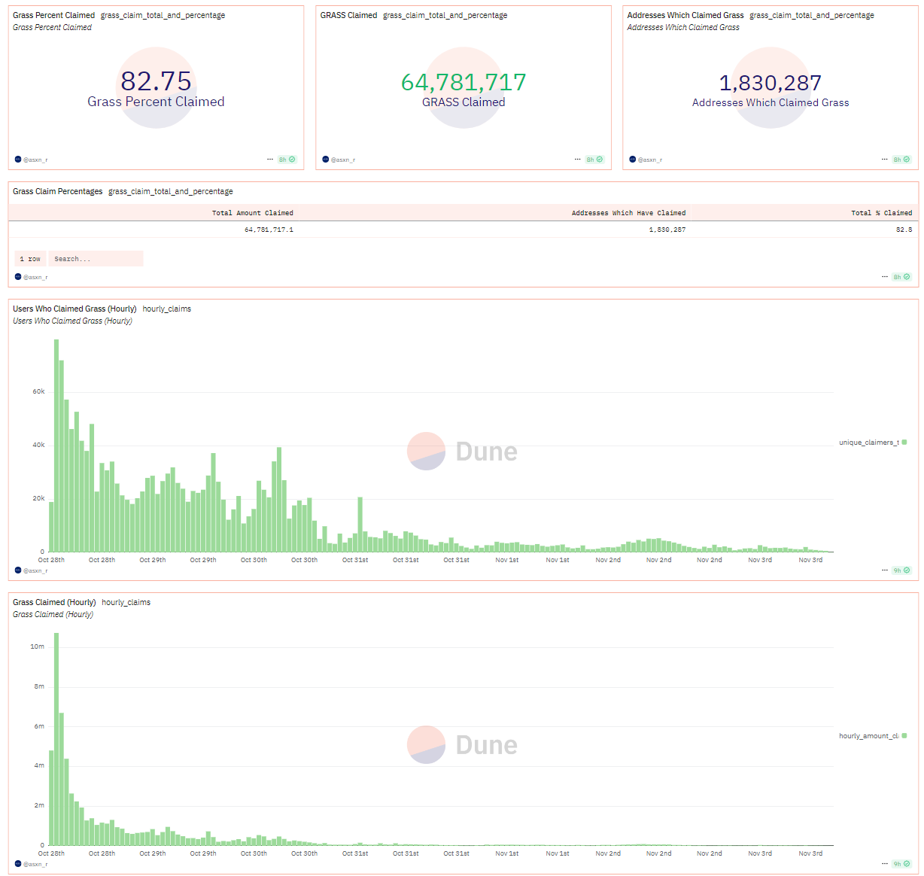The image size is (924, 876).
Task: Sort by Total Amount Claimed column header
Action: 253,213
